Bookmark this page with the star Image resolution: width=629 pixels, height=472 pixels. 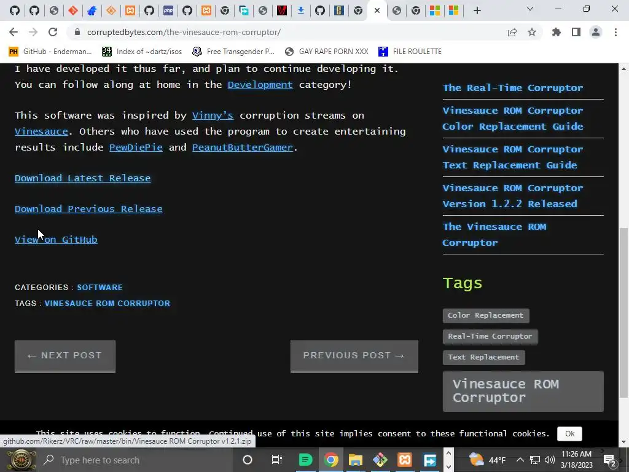[532, 32]
